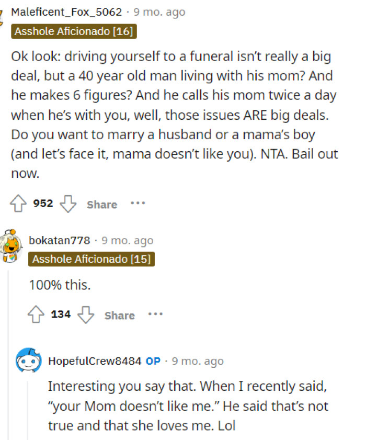Click the 952 vote count
This screenshot has width=366, height=440.
tap(42, 204)
